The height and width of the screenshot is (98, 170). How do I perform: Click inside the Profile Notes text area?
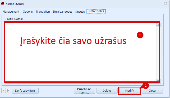81,52
